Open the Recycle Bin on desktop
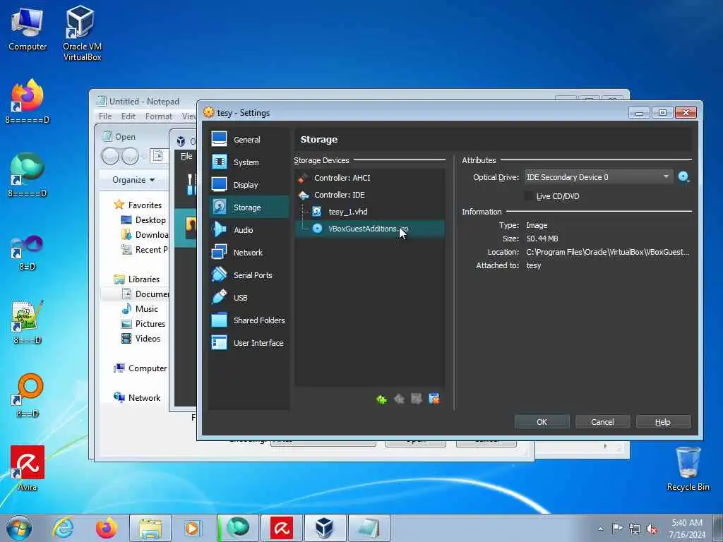Image resolution: width=723 pixels, height=542 pixels. [x=688, y=468]
